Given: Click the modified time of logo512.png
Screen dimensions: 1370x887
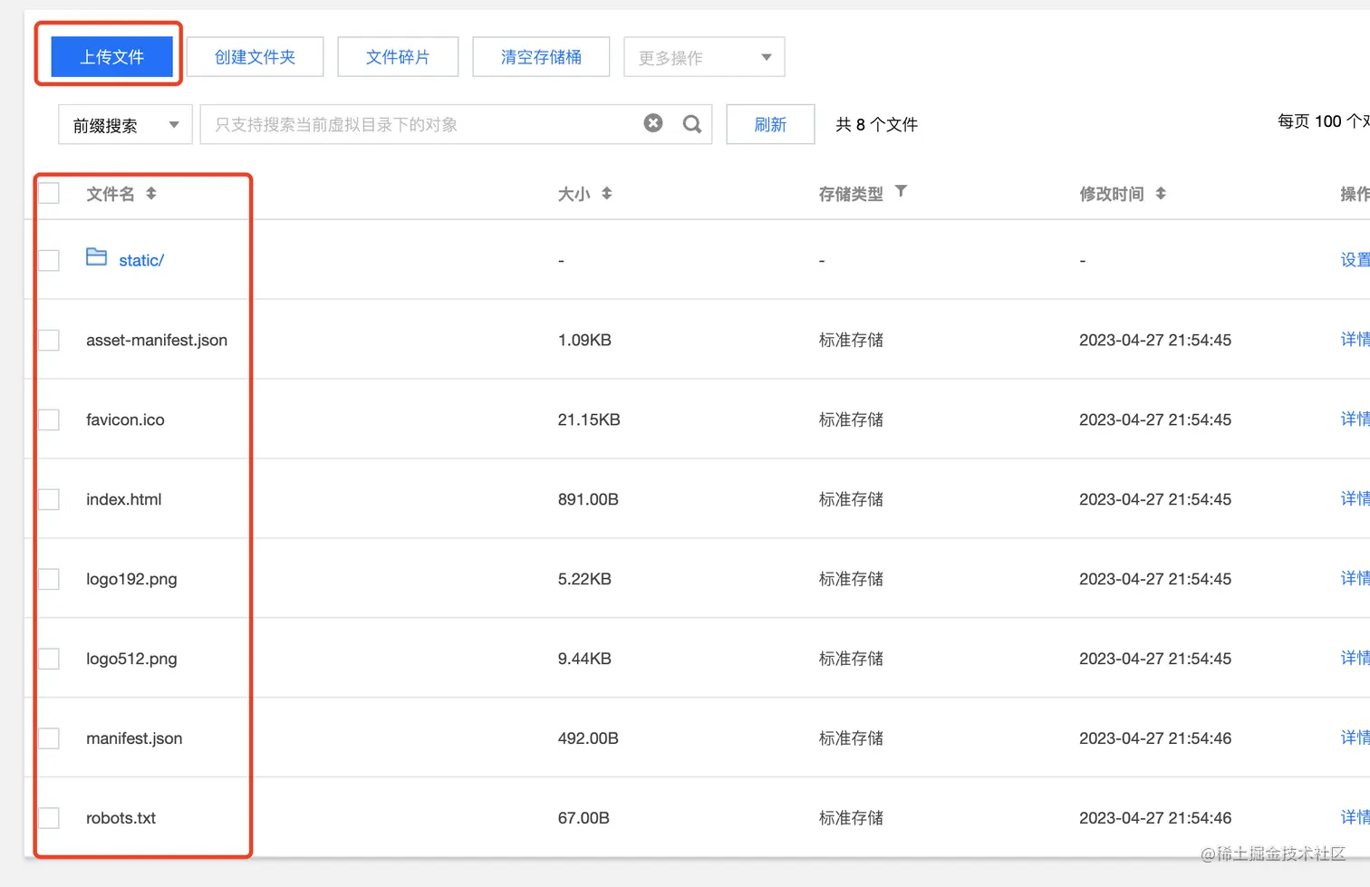Looking at the screenshot, I should point(1155,659).
